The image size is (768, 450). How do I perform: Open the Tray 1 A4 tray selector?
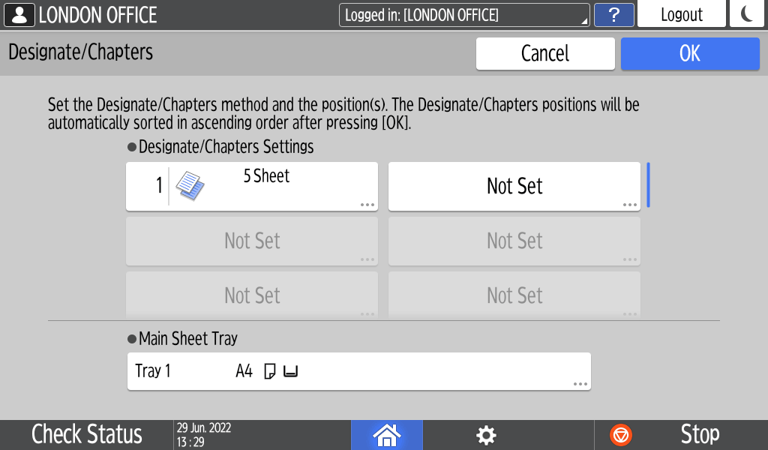pyautogui.click(x=358, y=371)
